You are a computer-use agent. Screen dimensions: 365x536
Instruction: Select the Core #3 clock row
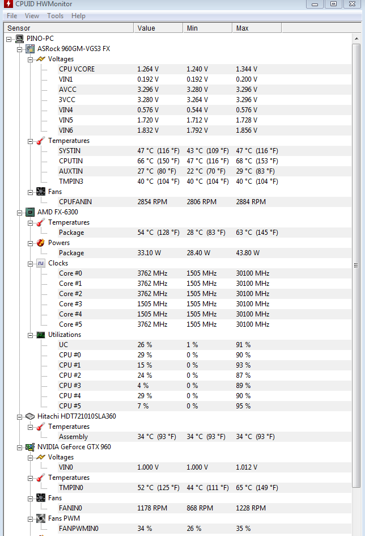(205, 304)
